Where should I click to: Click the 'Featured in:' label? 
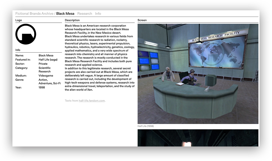point(23,60)
